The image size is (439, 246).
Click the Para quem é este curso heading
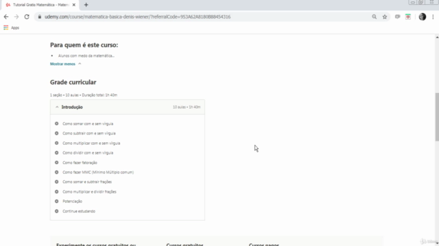click(x=84, y=45)
